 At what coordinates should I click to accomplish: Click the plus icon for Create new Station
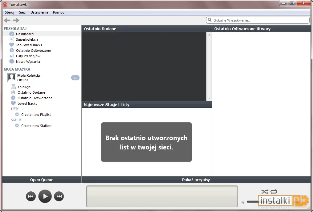tap(17, 125)
